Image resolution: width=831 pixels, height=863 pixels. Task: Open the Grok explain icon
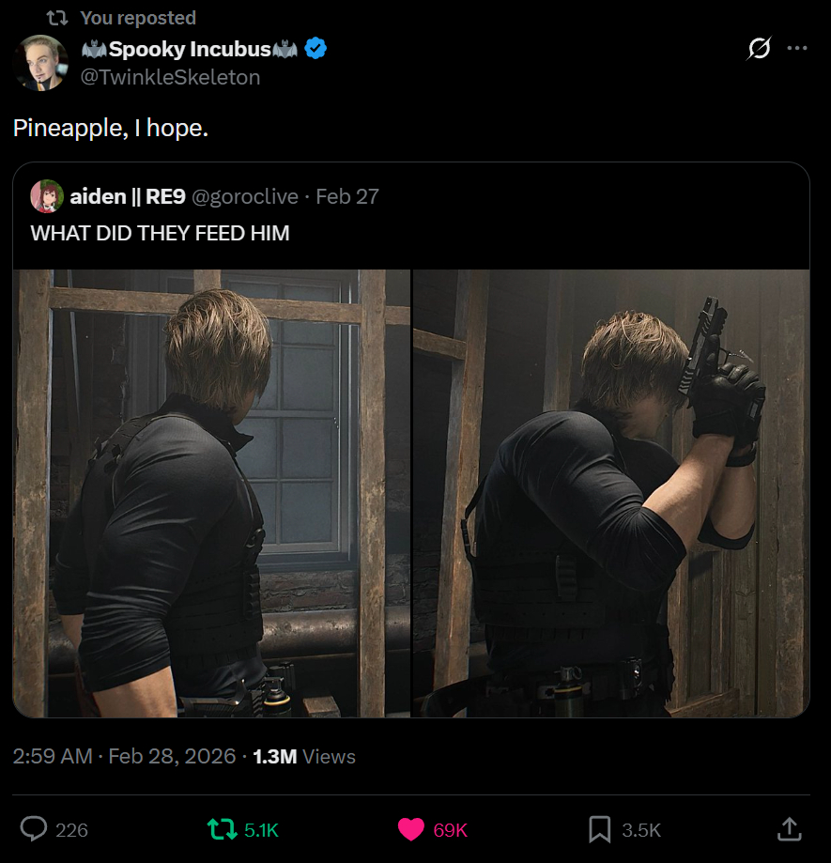click(x=759, y=50)
